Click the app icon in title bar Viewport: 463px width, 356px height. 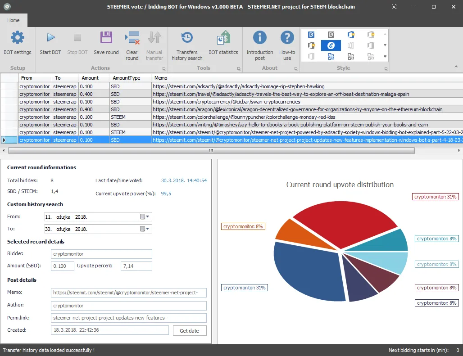coord(7,6)
